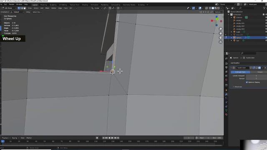Select material preview shading mode
This screenshot has width=267, height=150.
(x=216, y=8)
